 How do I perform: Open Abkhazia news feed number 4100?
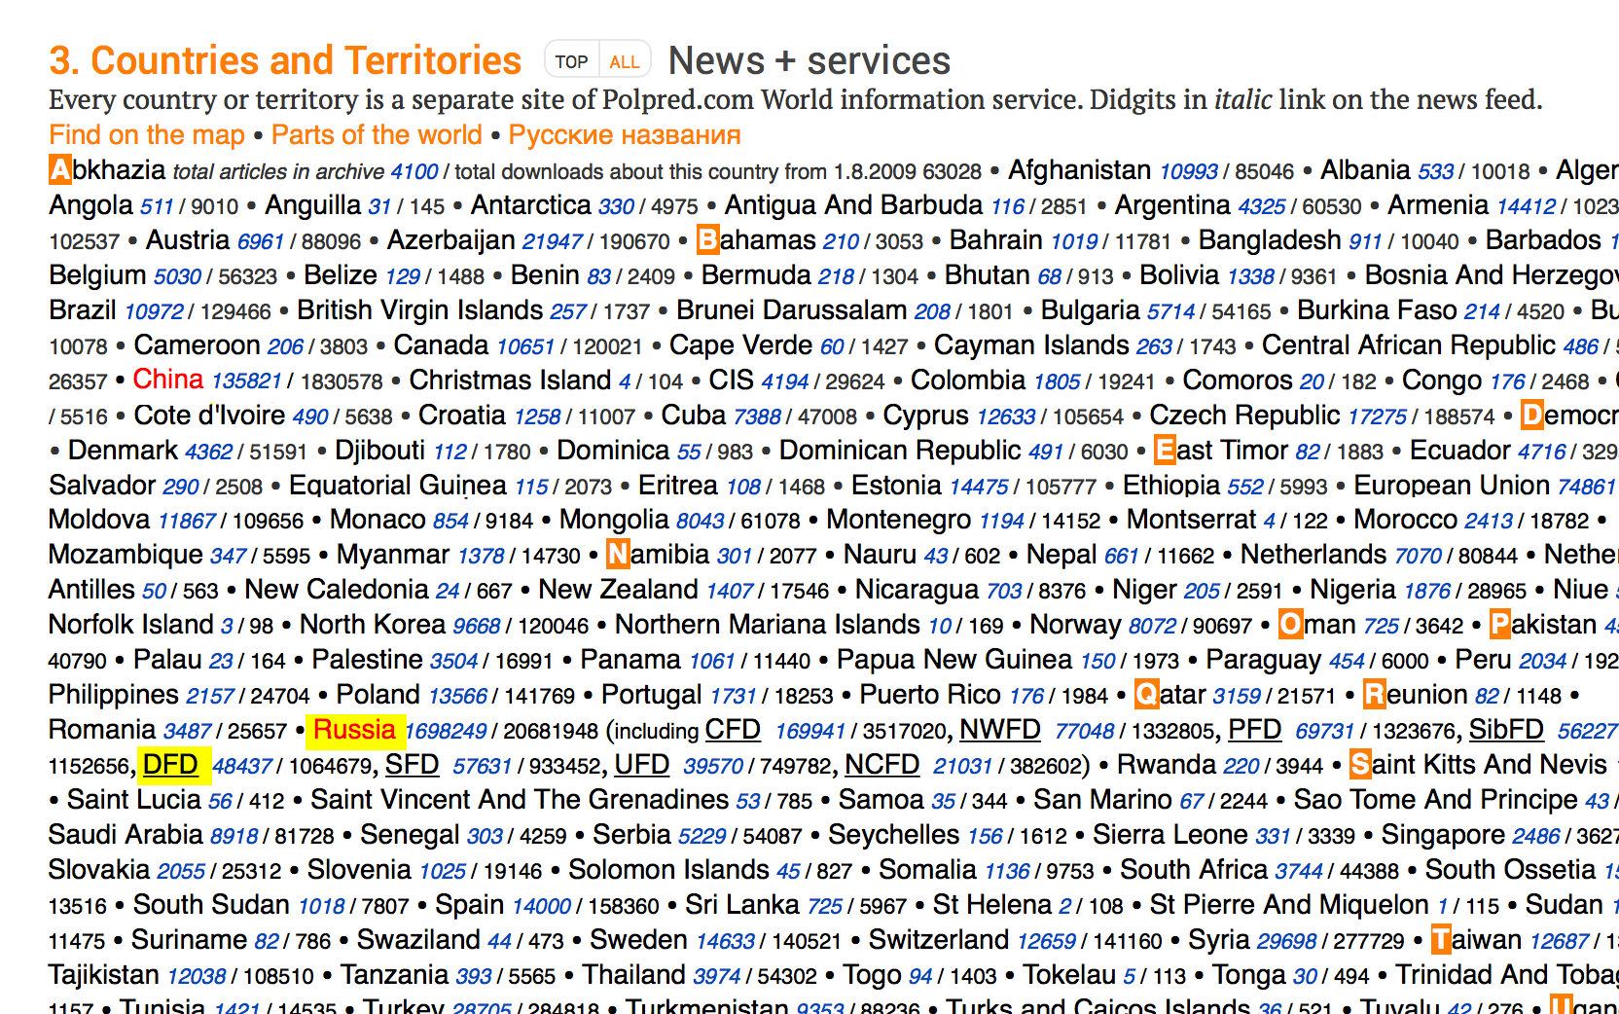tap(414, 172)
